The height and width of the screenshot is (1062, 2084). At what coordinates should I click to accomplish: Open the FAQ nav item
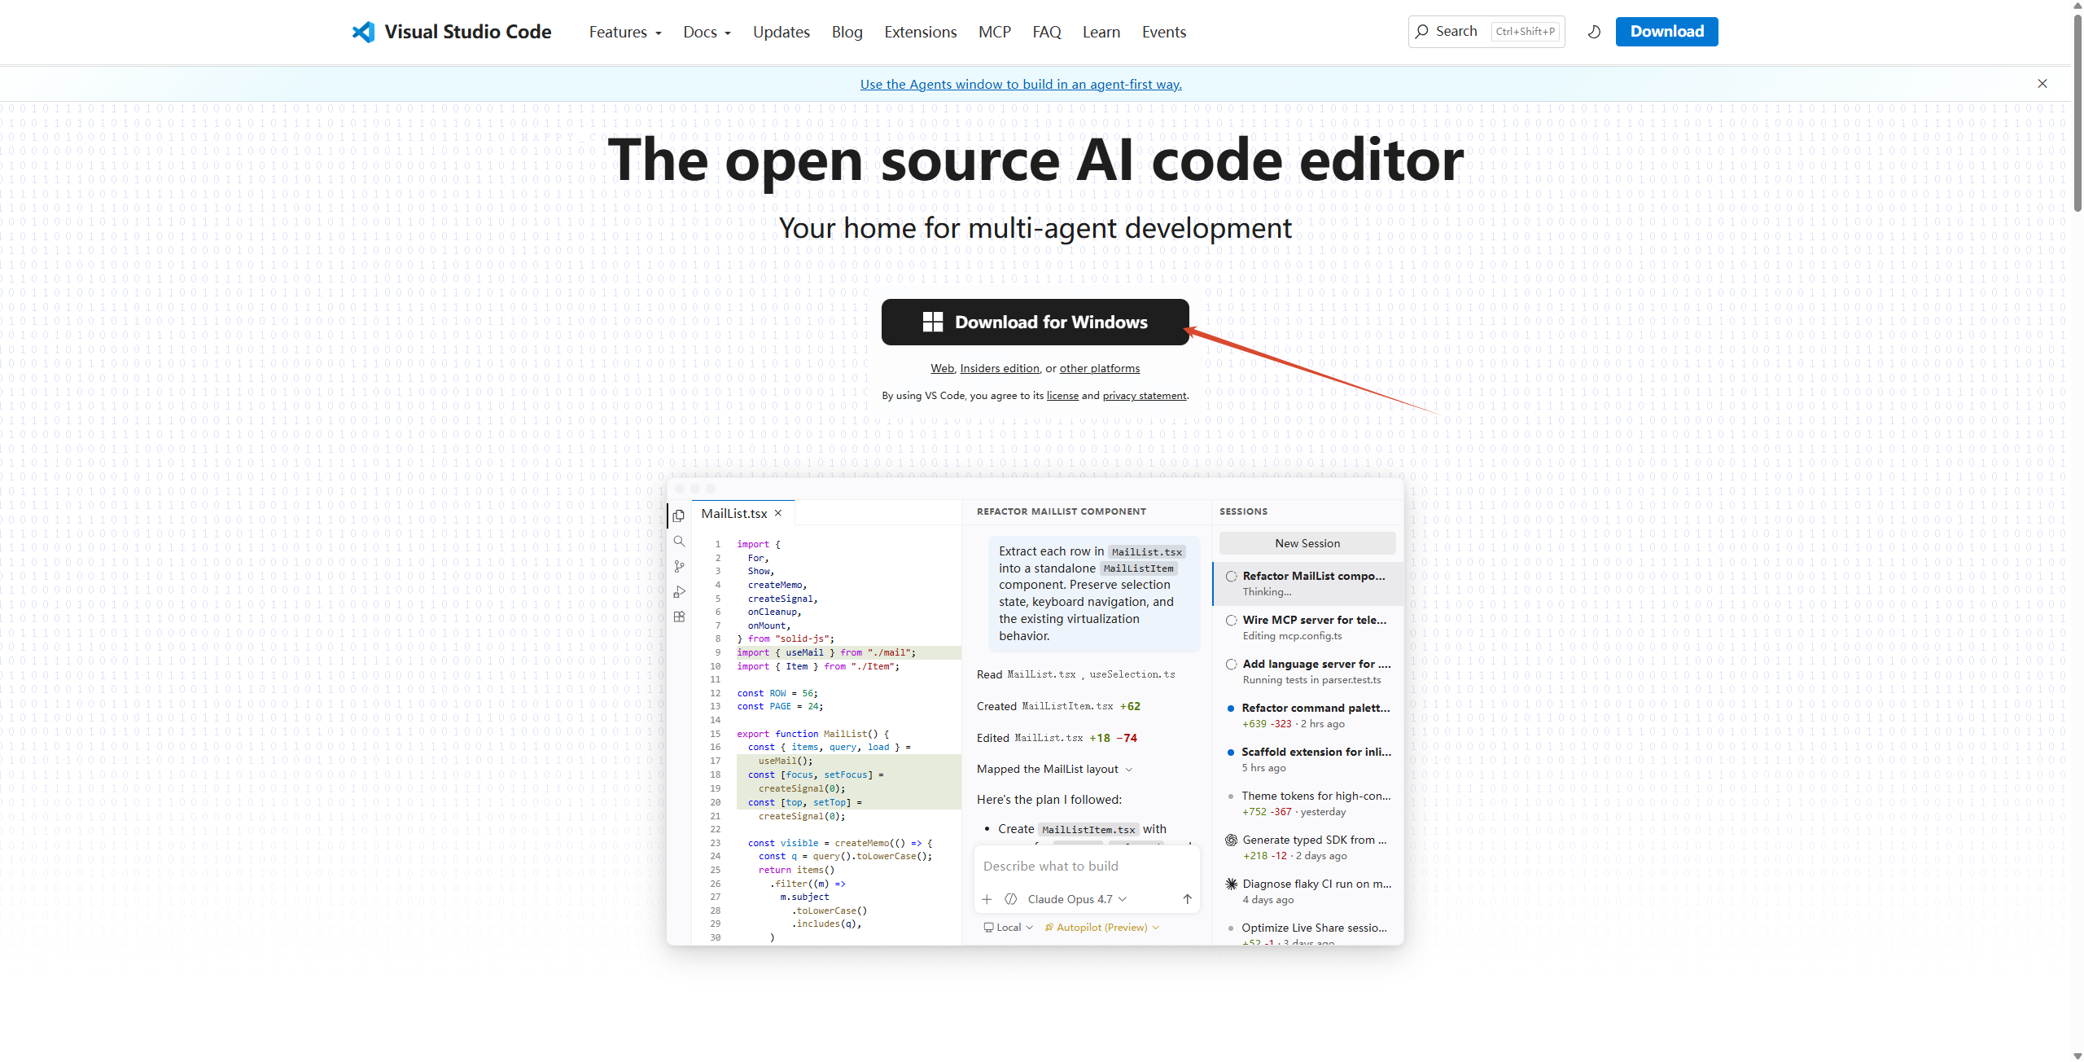click(1046, 33)
